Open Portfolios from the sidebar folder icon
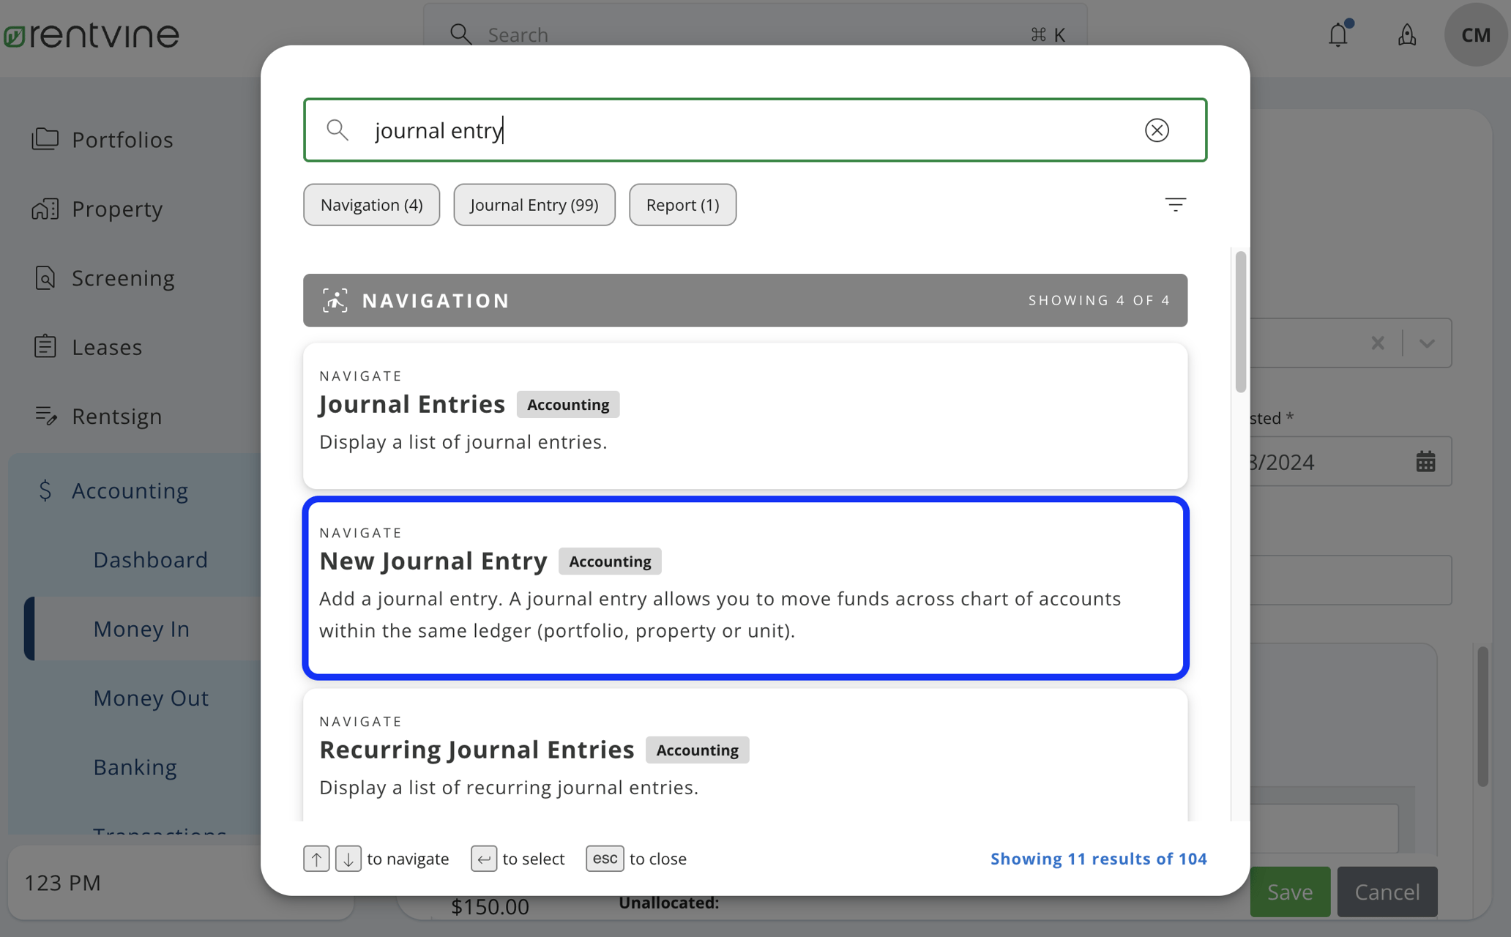 tap(45, 139)
